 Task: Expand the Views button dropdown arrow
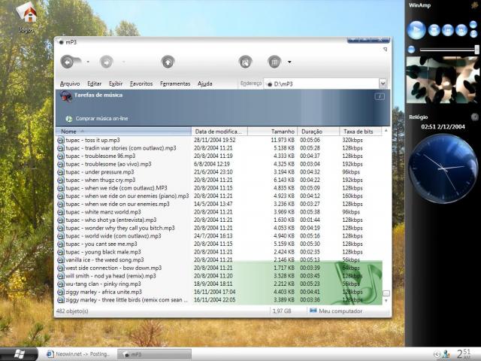coord(289,62)
